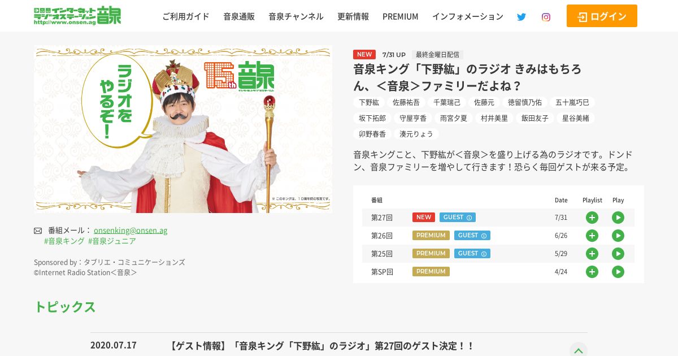
Task: Play episode 第27回
Action: point(618,218)
